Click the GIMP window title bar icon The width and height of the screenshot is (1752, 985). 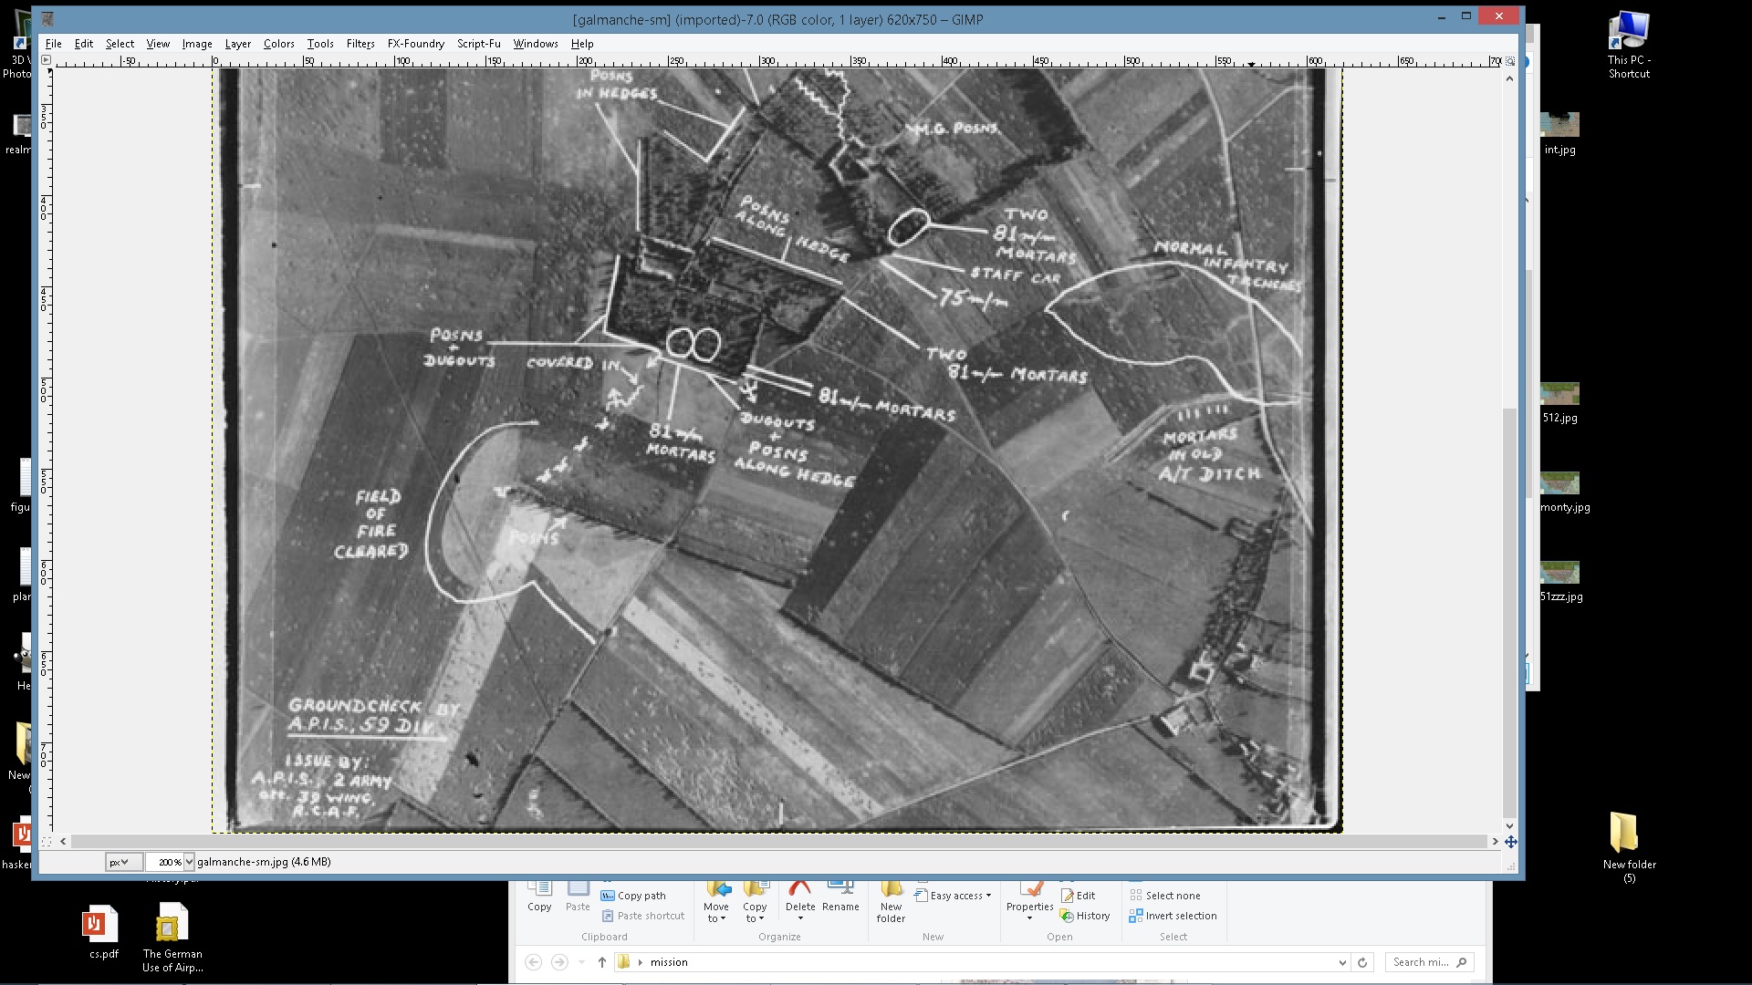coord(47,19)
